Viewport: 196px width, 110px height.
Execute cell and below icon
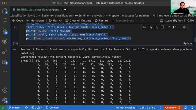point(156,27)
